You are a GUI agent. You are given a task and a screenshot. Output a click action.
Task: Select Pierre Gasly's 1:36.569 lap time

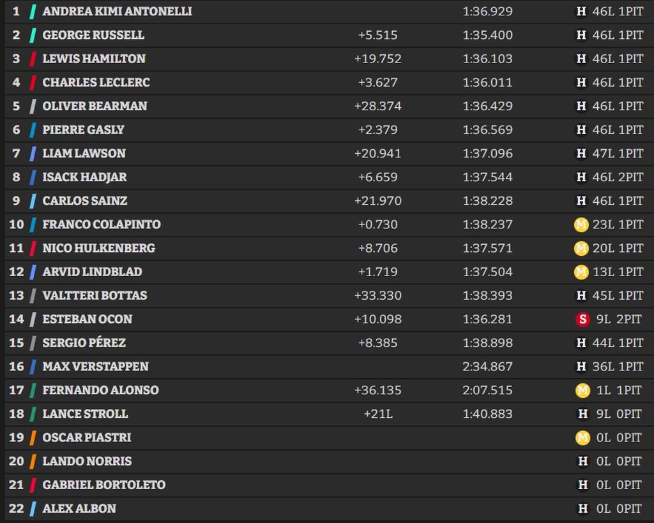click(x=487, y=129)
